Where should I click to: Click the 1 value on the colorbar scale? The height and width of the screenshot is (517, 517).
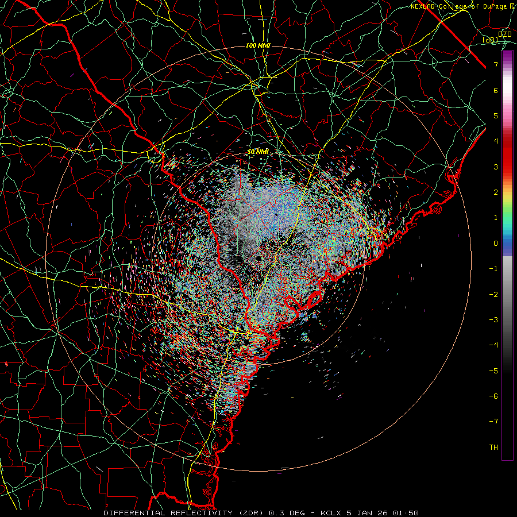click(x=496, y=218)
